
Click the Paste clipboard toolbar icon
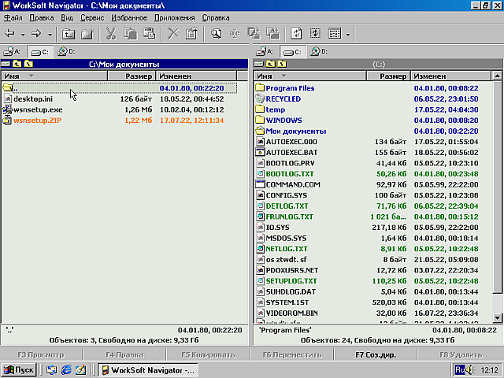pyautogui.click(x=148, y=34)
